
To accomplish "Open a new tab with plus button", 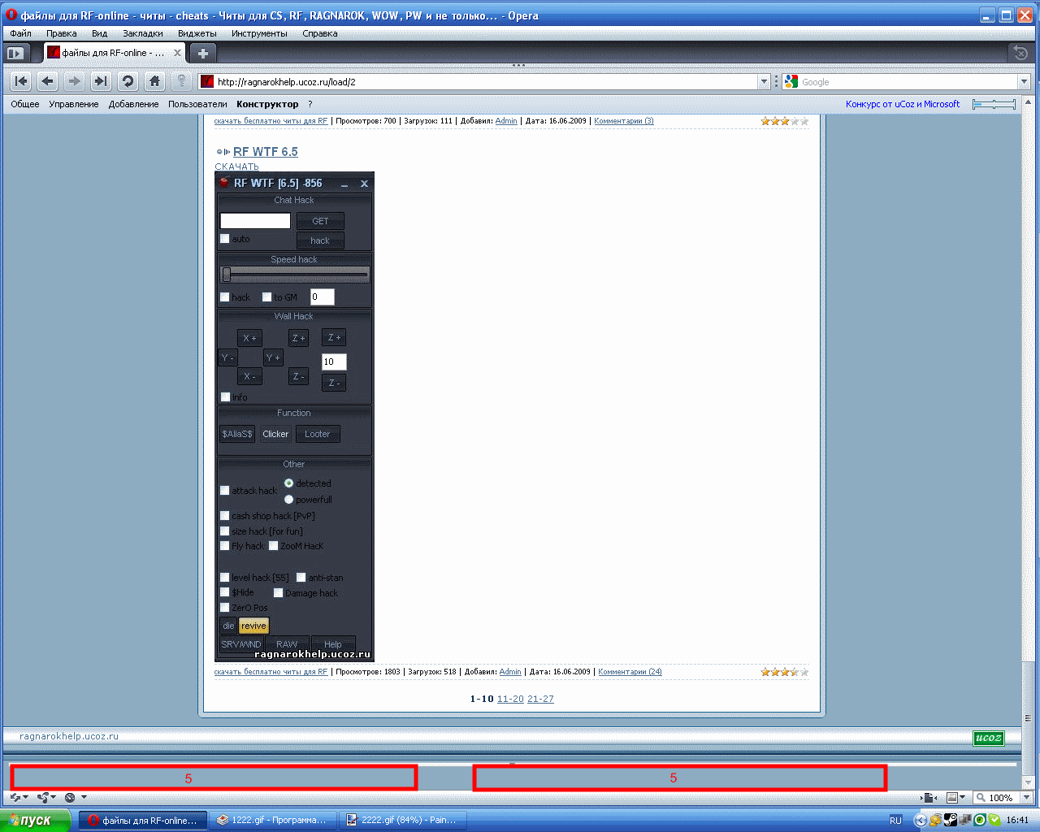I will click(202, 54).
